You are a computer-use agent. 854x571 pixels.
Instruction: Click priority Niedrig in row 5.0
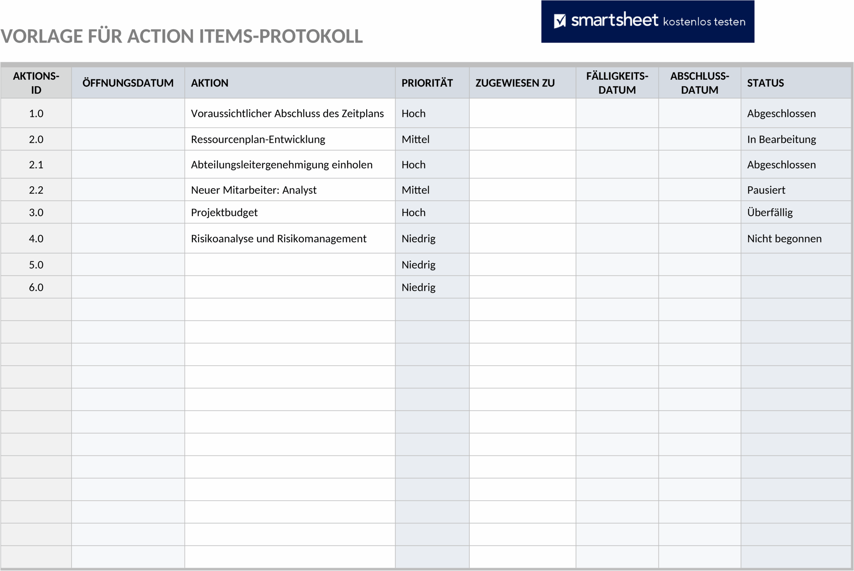[432, 265]
